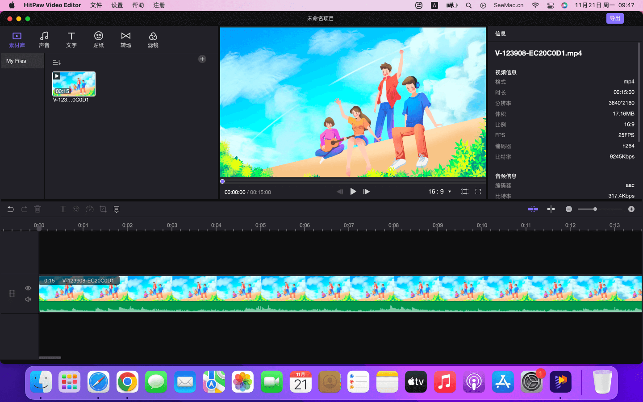Select the V-123...0C0D1 media thumbnail
The width and height of the screenshot is (643, 402).
(74, 84)
